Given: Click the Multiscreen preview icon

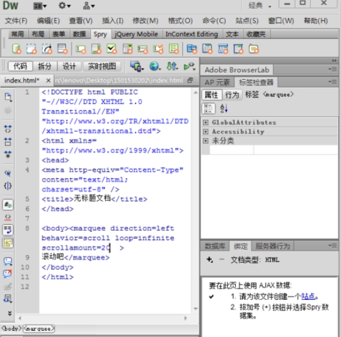Looking at the screenshot, I should (x=137, y=66).
